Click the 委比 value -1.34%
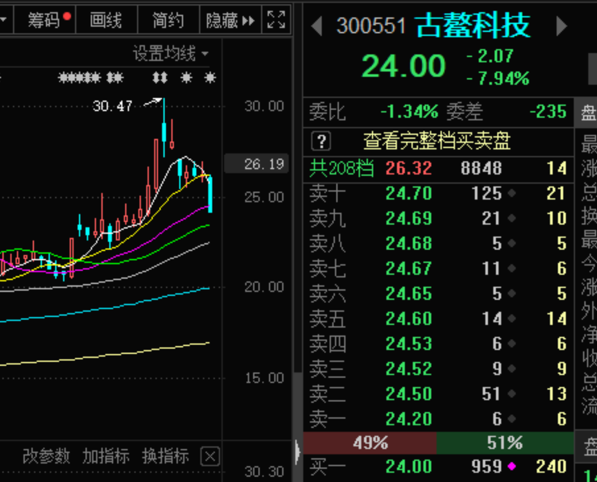Viewport: 597px width, 482px height. tap(410, 112)
